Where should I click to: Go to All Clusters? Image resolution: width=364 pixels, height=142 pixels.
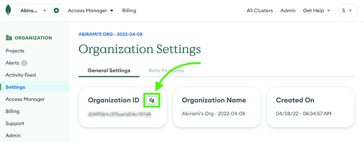pyautogui.click(x=260, y=11)
